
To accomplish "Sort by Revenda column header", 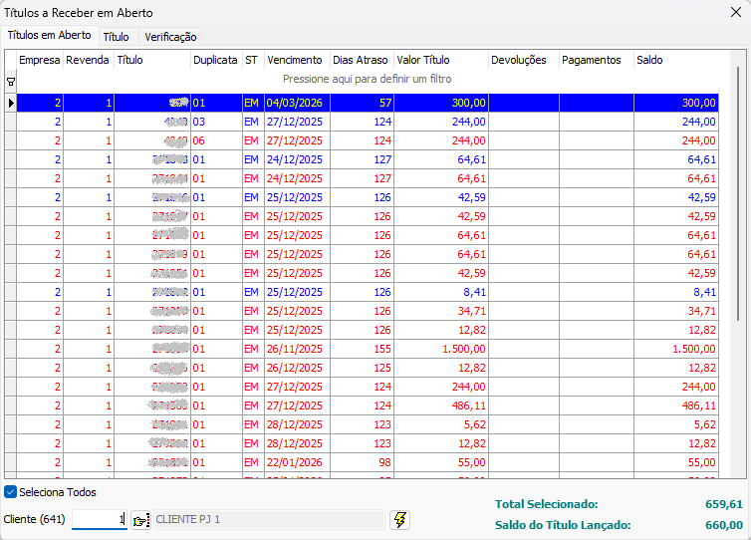I will click(x=88, y=60).
